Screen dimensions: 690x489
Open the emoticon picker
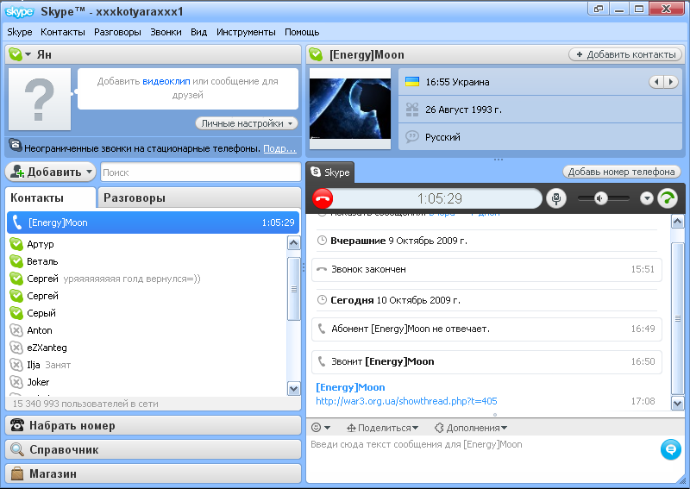click(x=316, y=428)
